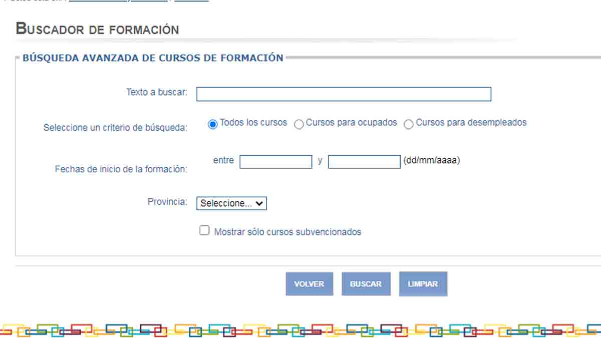Click the '(dd/mm/aaaa)' date format hint

431,161
